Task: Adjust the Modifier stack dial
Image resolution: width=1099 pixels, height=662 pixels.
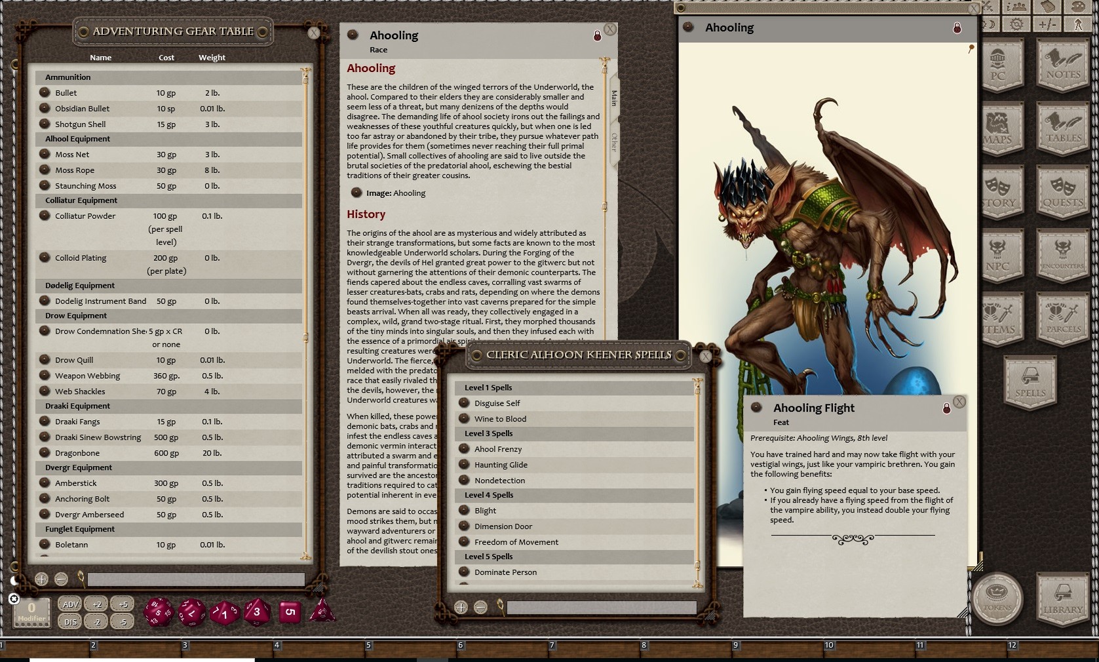Action: coord(31,612)
